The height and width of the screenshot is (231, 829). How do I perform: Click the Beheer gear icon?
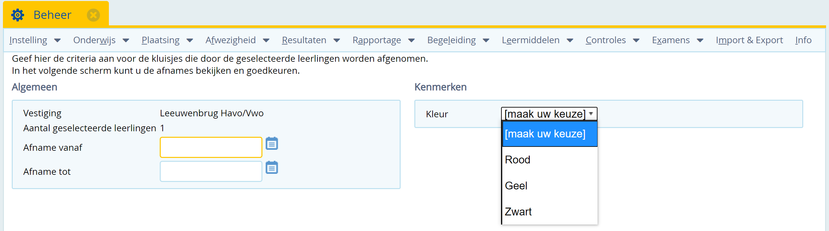coord(18,15)
